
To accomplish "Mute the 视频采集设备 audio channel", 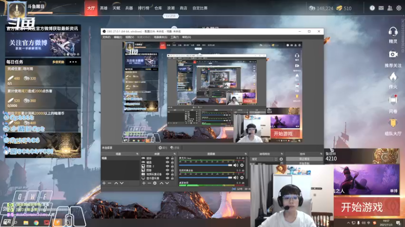I will click(236, 178).
